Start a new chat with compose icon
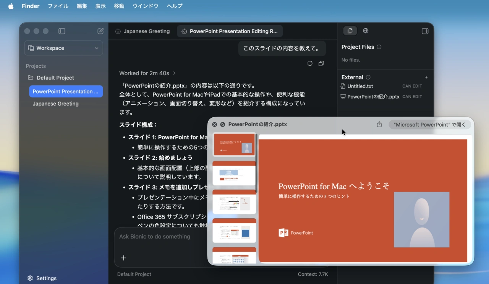 click(100, 31)
